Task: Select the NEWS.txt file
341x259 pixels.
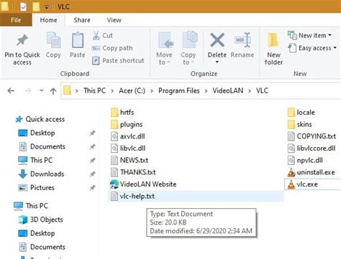Action: point(129,160)
